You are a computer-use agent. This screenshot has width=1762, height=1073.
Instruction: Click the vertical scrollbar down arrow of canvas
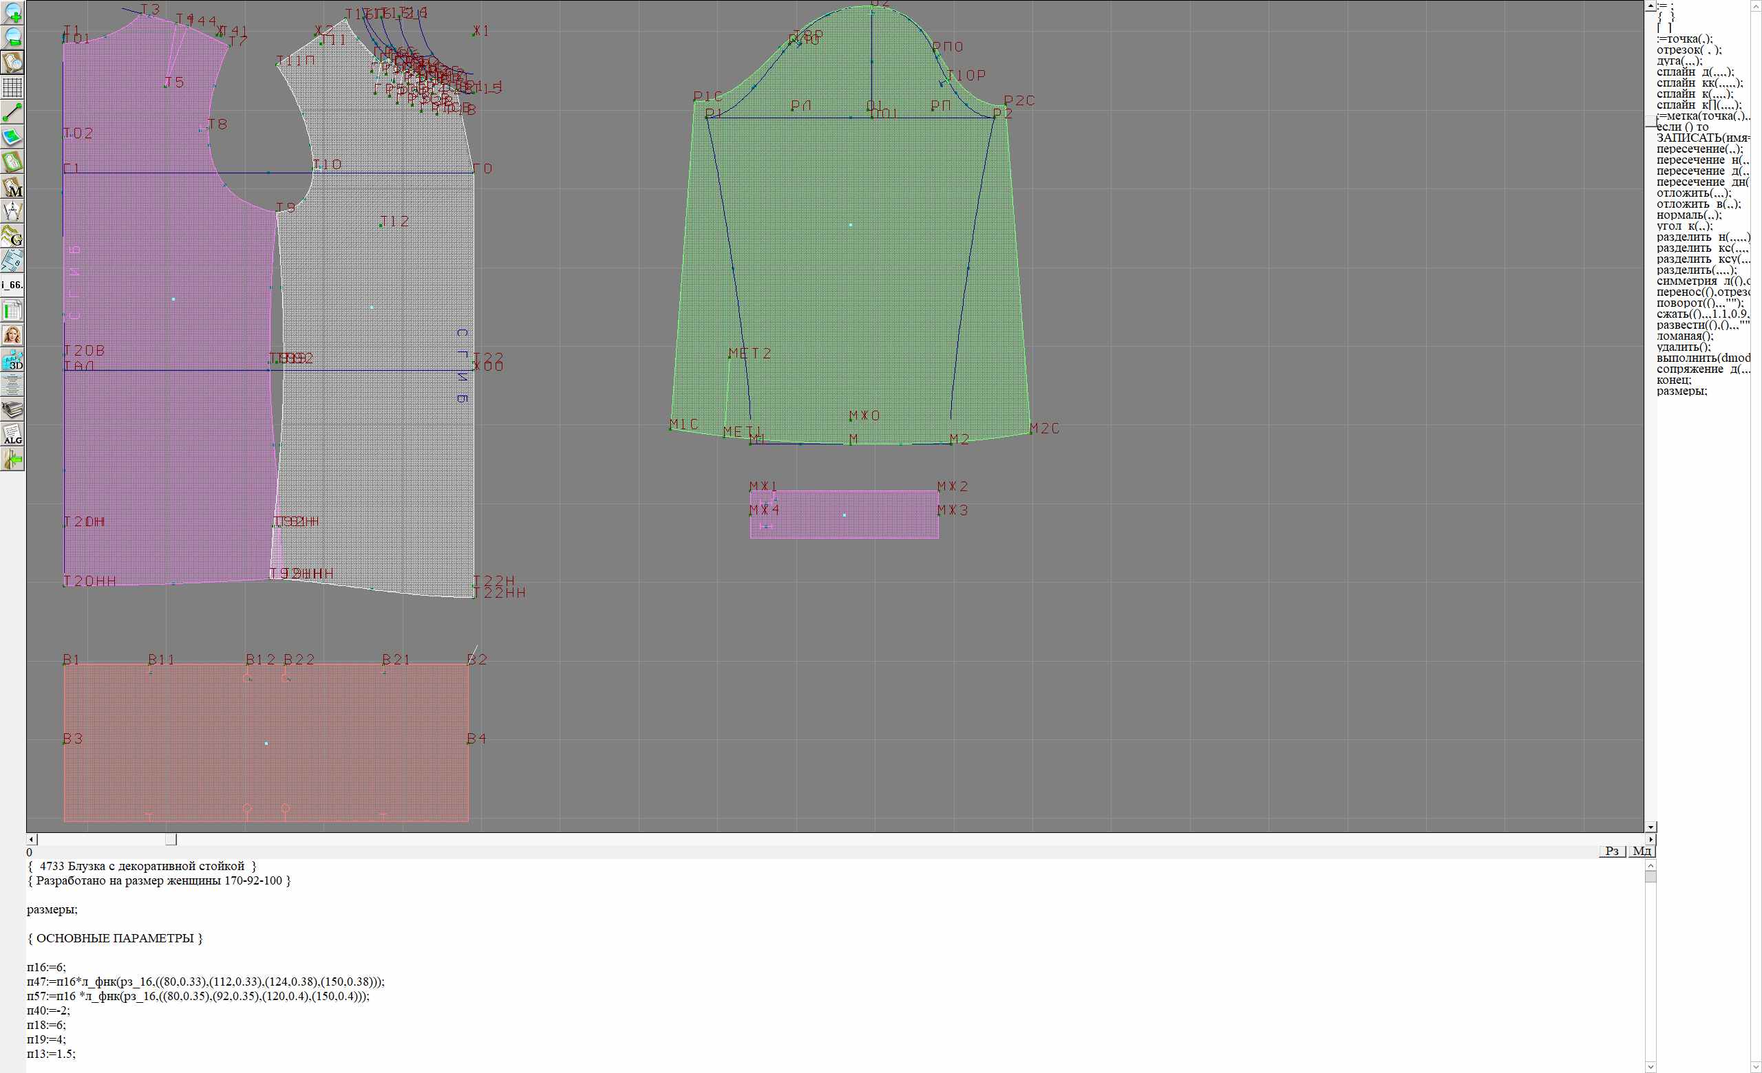[1650, 827]
